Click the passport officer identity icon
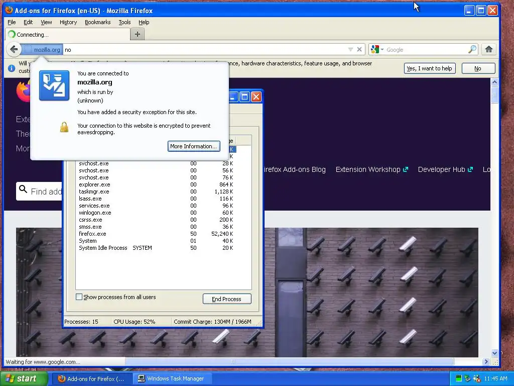 coord(54,85)
